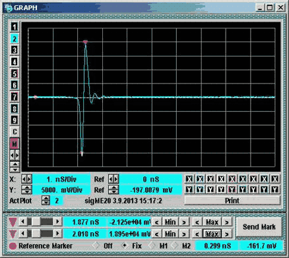This screenshot has width=289, height=258.
Task: Click next arrow right of first Min
Action: pos(184,222)
